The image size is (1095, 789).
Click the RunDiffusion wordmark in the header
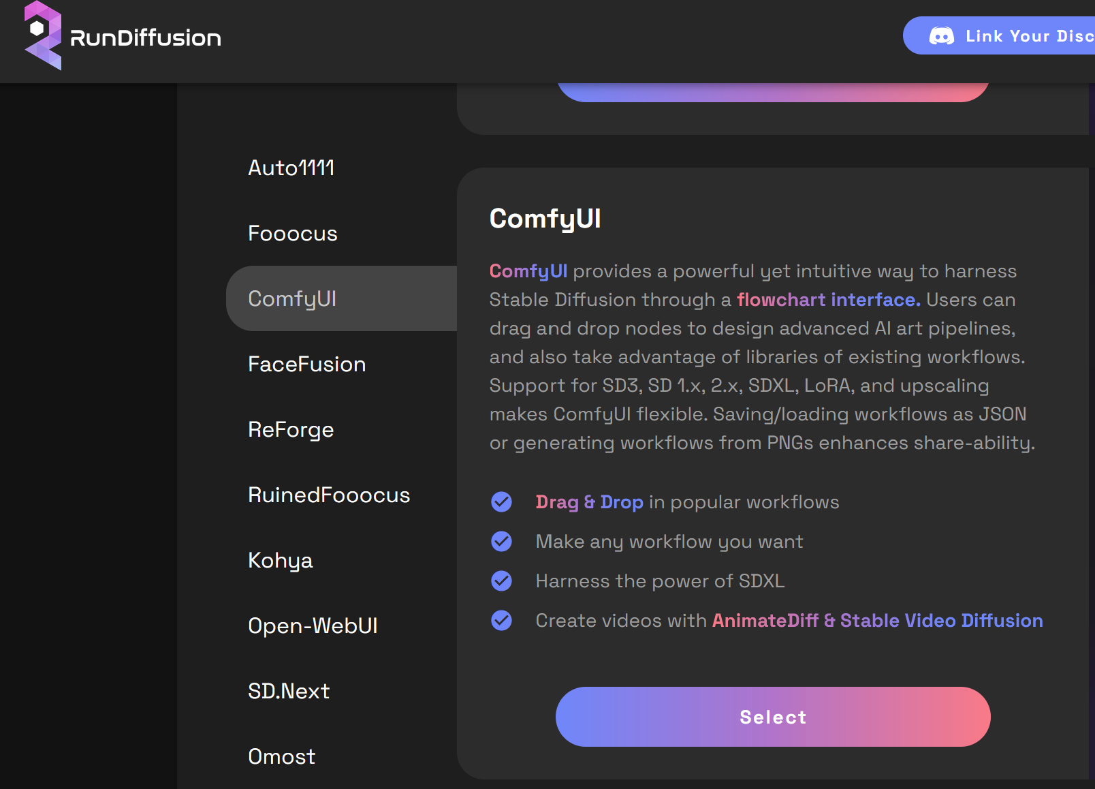pos(144,37)
